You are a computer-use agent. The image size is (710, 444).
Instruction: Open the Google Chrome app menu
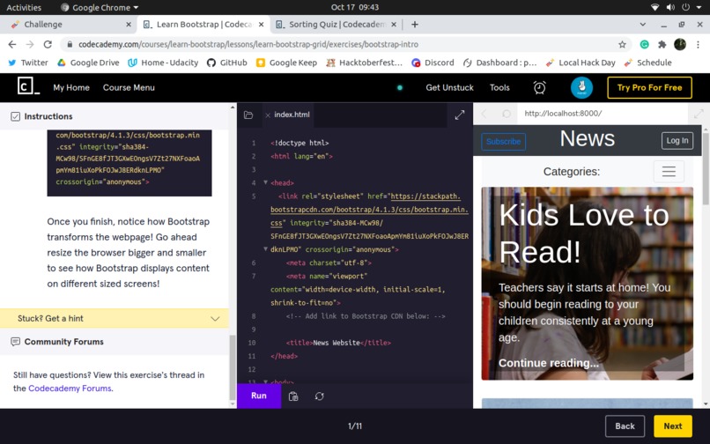[x=100, y=7]
